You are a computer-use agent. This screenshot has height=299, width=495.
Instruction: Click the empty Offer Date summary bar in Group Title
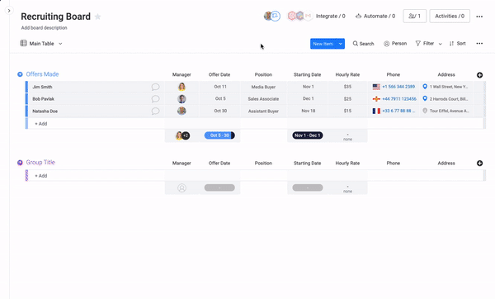[x=219, y=187]
